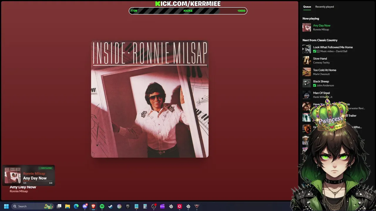Viewport: 376px width, 211px height.
Task: Click the KICKS goal progress bar
Action: [x=188, y=11]
